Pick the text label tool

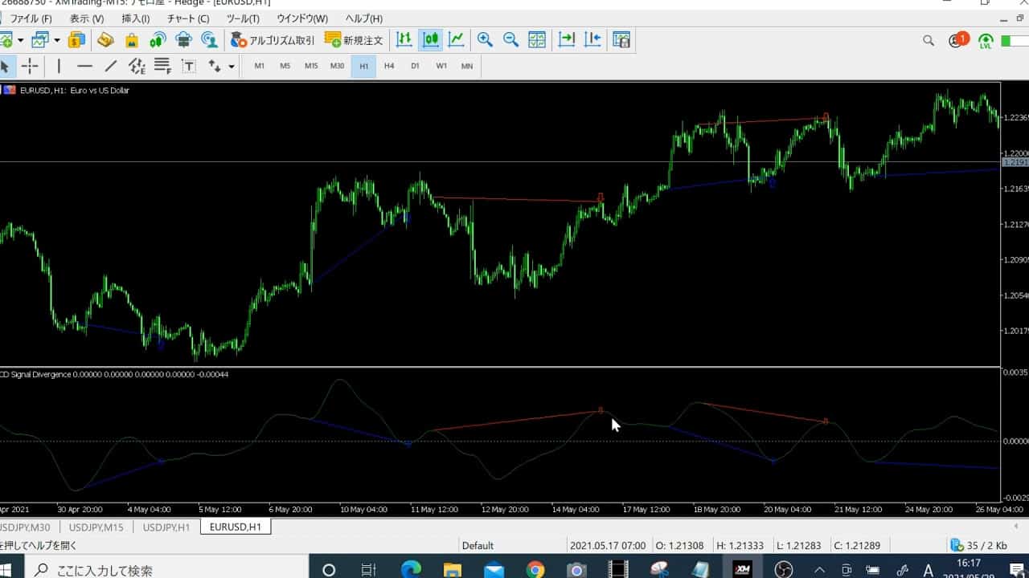pyautogui.click(x=189, y=66)
